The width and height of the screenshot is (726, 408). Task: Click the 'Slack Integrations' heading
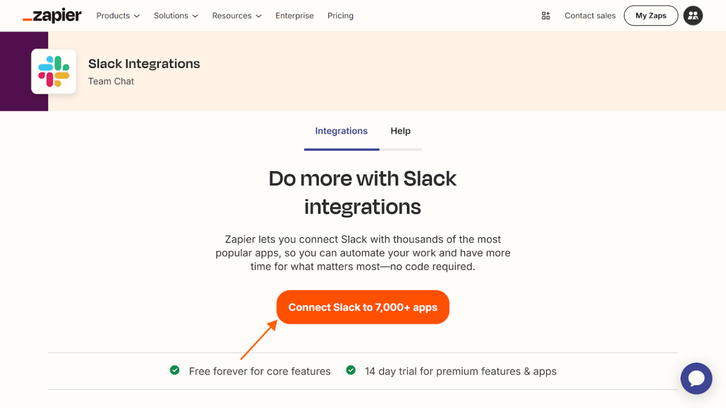coord(144,63)
